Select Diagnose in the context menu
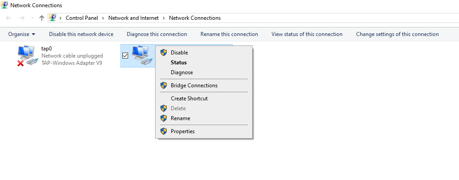Viewport: 459px width, 180px height. [x=182, y=72]
